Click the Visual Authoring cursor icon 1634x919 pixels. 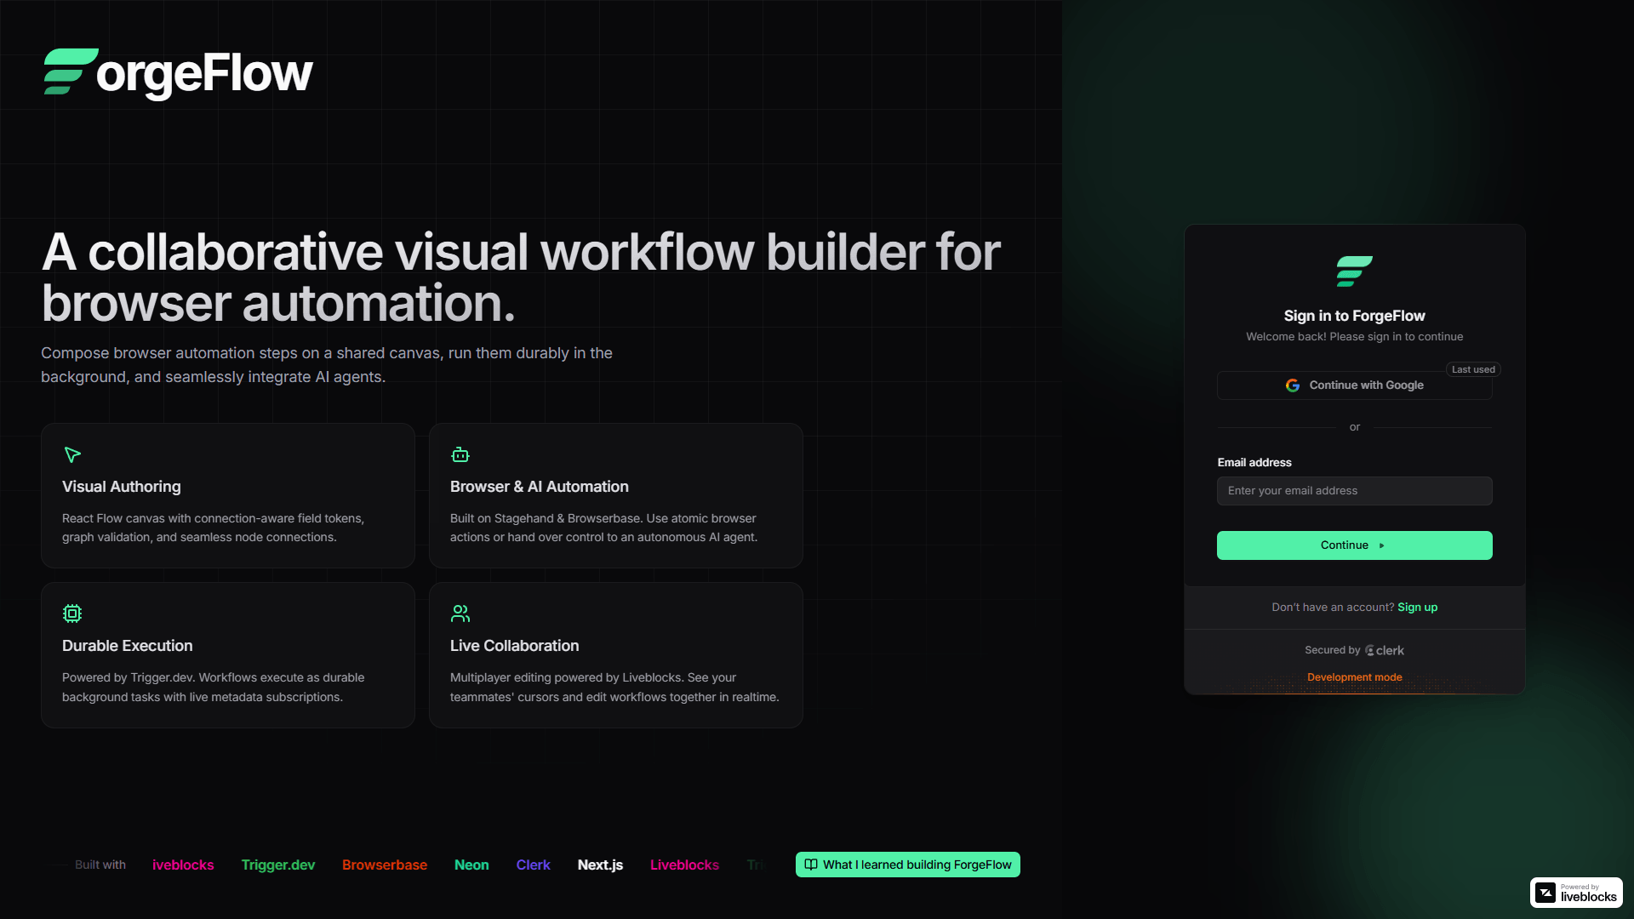[x=72, y=454]
